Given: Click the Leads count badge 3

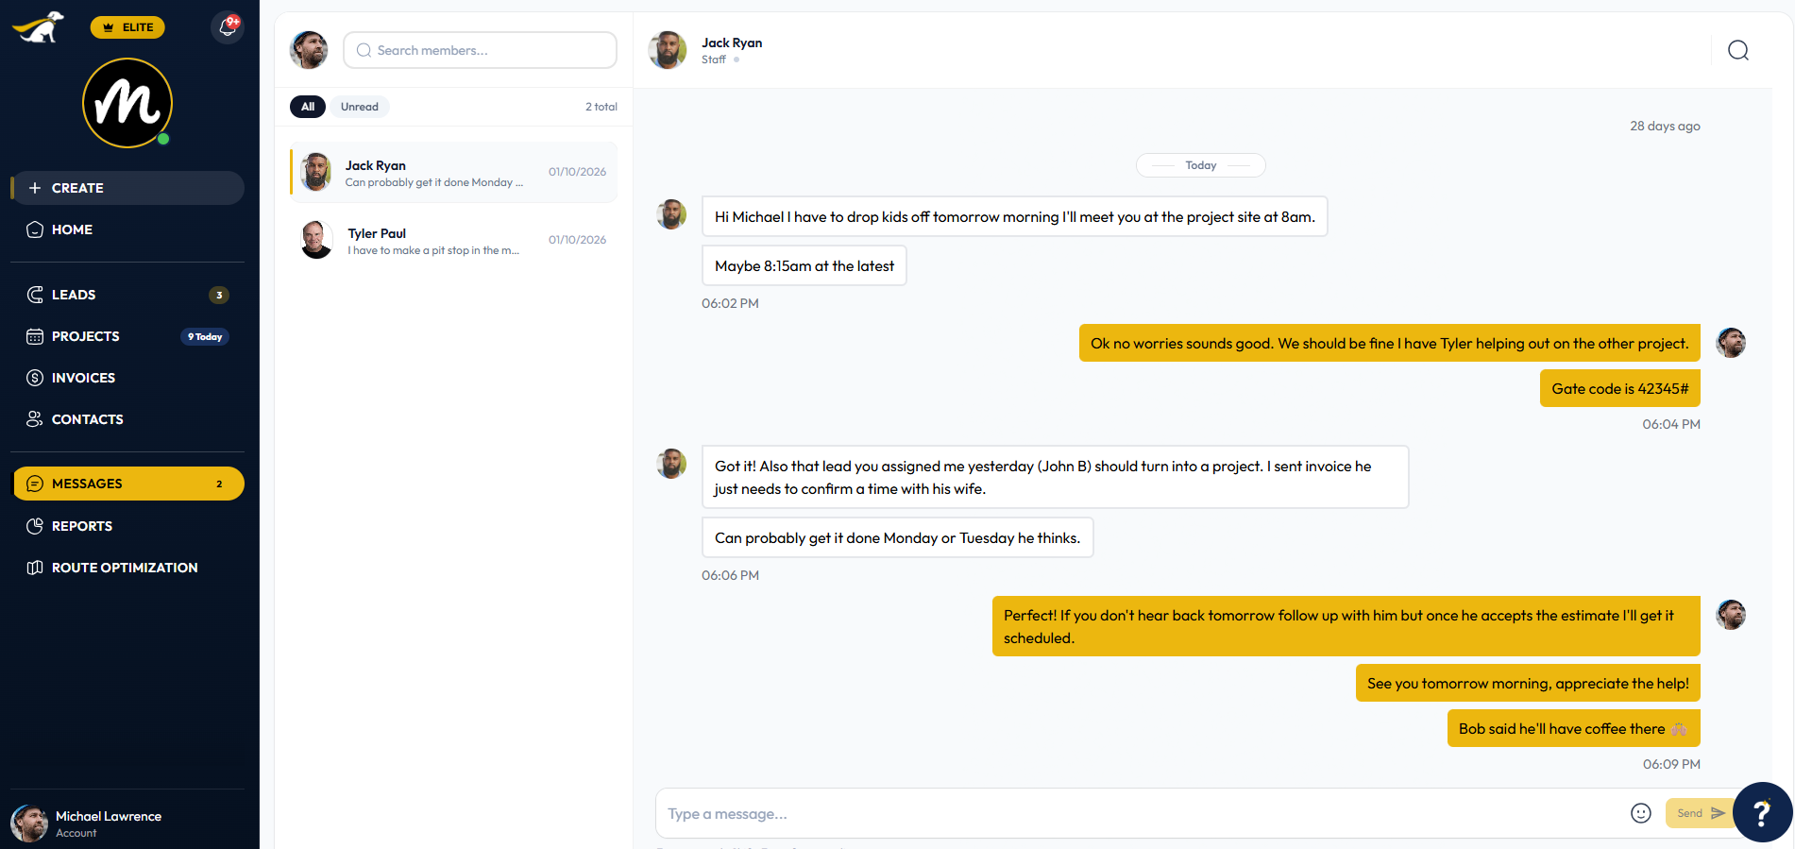Looking at the screenshot, I should pos(219,295).
